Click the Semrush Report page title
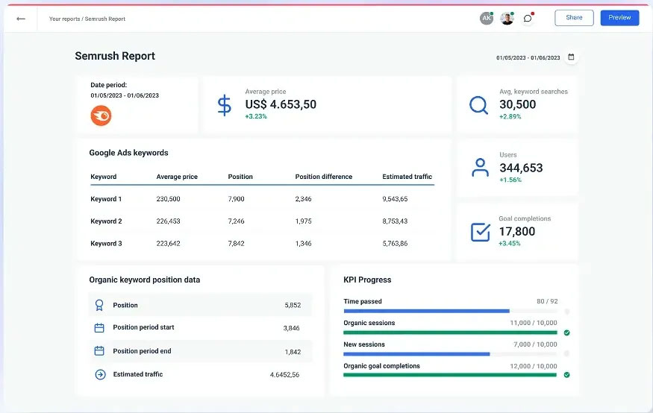The height and width of the screenshot is (413, 653). (x=115, y=56)
